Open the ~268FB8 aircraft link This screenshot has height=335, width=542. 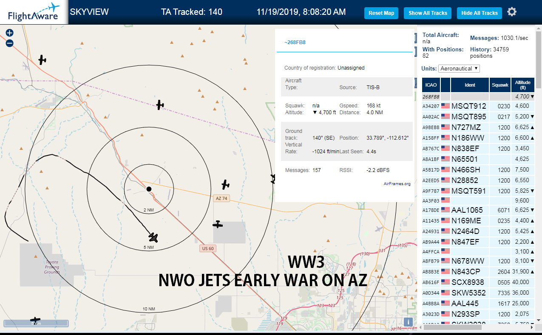(295, 42)
